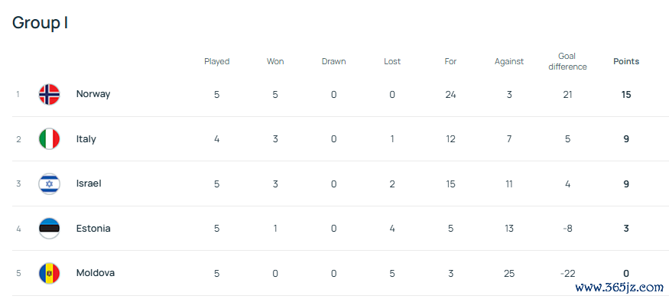
Task: Select the Played column header
Action: pos(216,61)
